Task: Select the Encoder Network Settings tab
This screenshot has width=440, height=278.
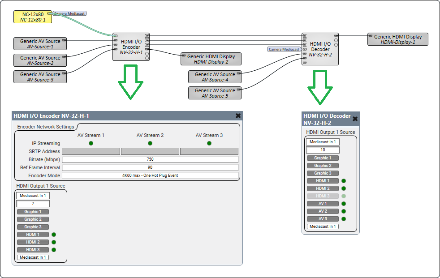Action: (45, 127)
